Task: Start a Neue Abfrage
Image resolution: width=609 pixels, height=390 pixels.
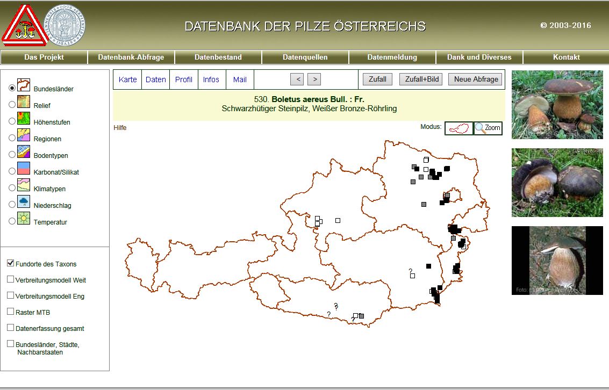Action: pos(475,80)
